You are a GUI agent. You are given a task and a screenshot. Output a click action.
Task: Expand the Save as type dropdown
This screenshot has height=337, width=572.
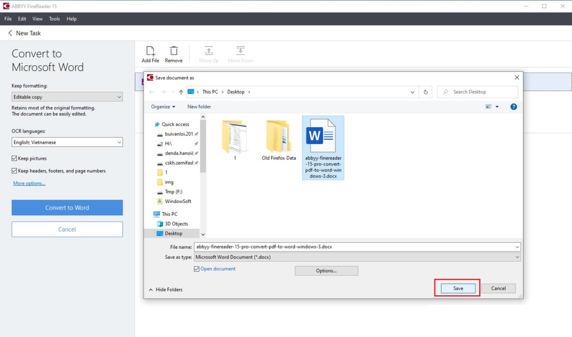357,257
